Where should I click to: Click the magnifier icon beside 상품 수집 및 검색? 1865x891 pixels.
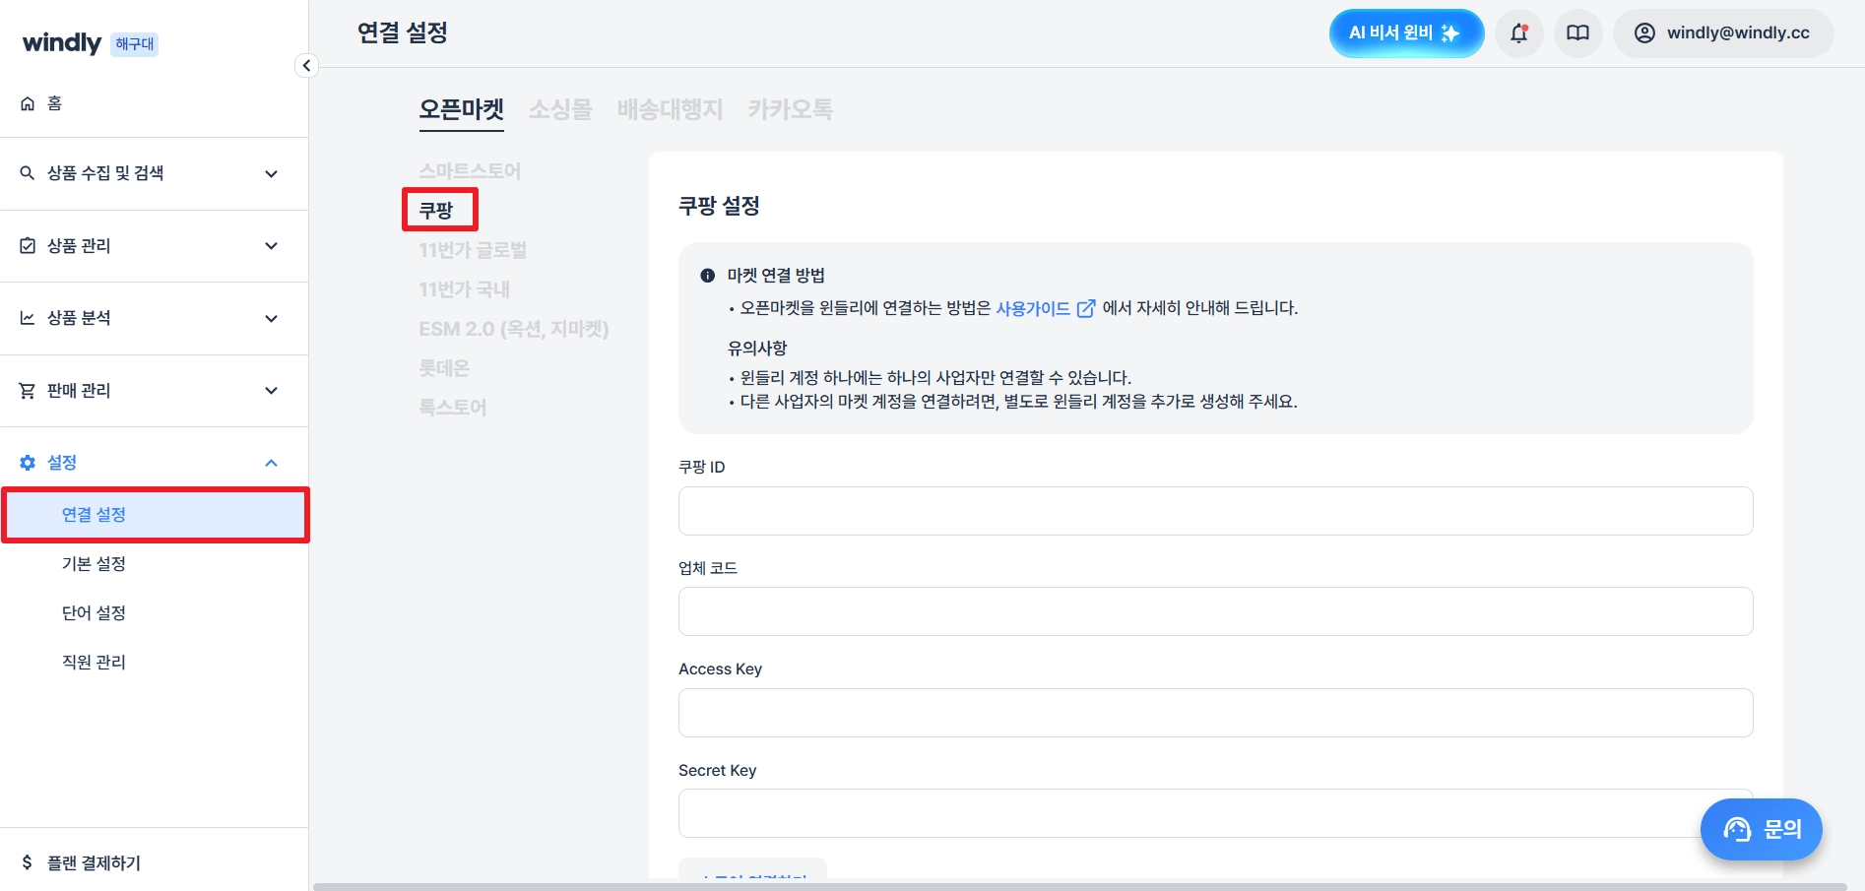28,173
